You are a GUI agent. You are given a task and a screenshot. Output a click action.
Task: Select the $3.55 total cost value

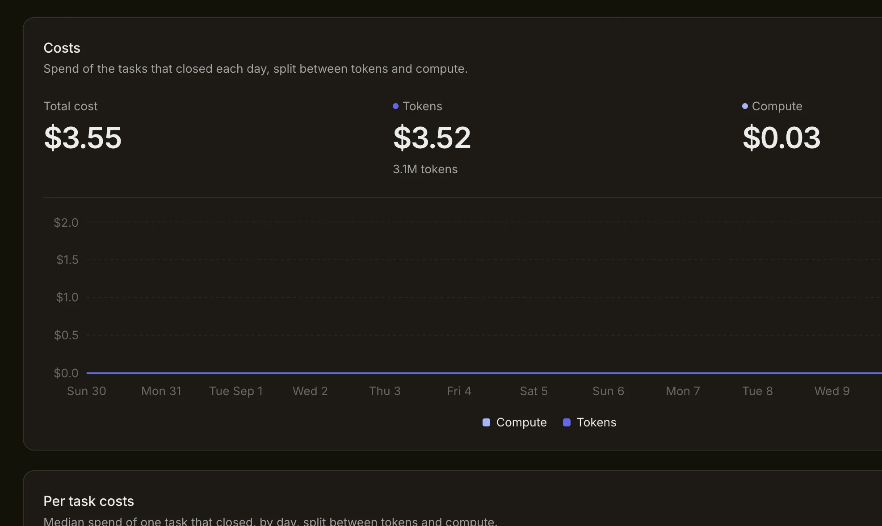[83, 138]
